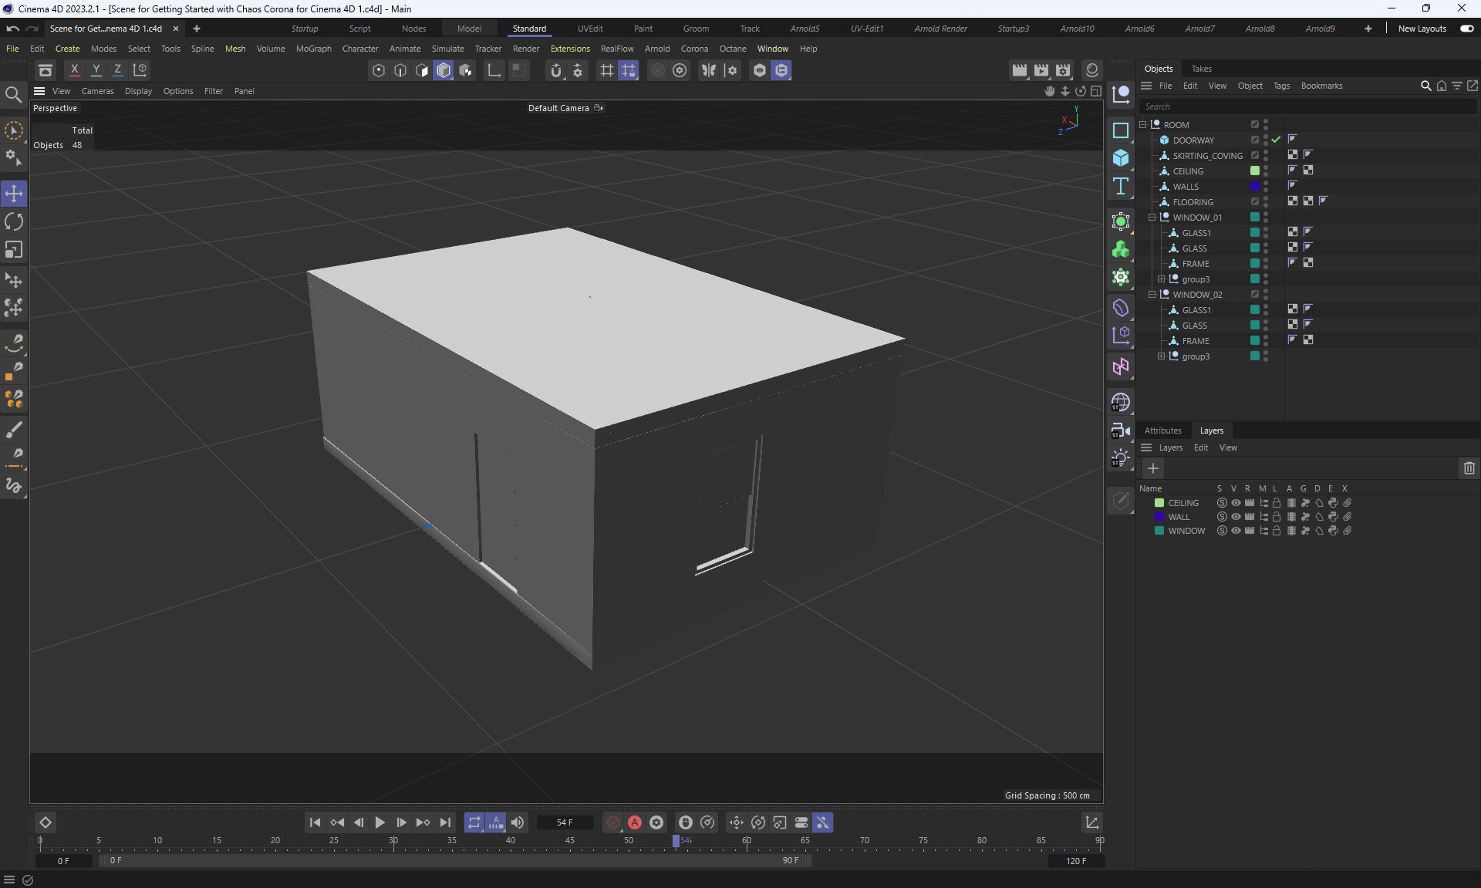Click the WALL layer purple color swatch
This screenshot has height=888, width=1481.
(x=1159, y=517)
